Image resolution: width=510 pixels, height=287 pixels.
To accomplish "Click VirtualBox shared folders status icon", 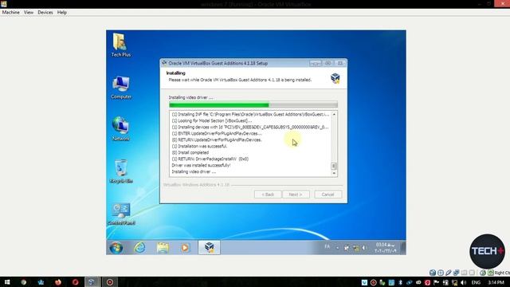I will [464, 273].
